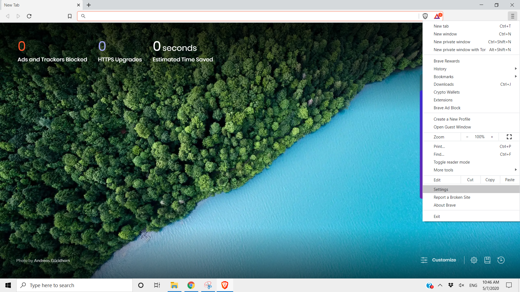The image size is (520, 292).
Task: Increase zoom with the plus button
Action: 492,137
